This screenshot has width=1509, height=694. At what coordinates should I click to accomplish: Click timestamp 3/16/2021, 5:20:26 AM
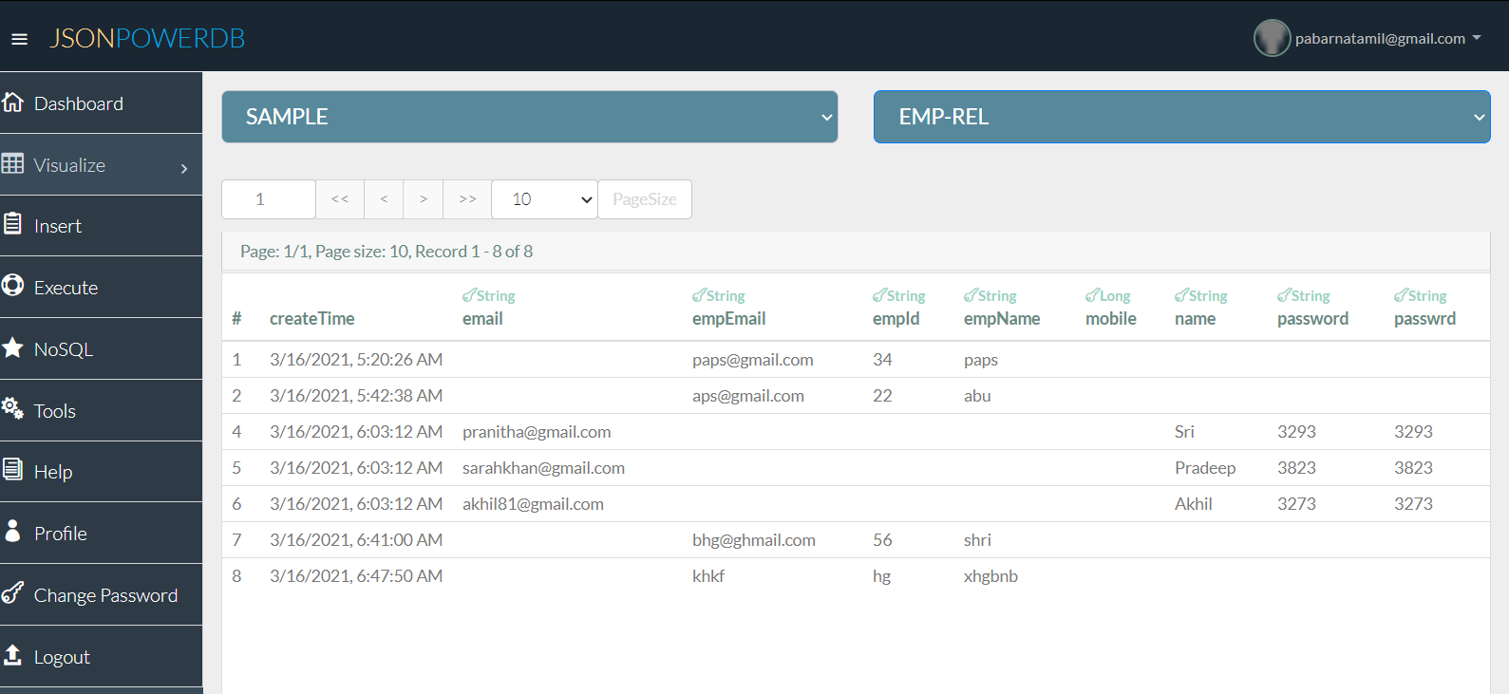pos(356,360)
